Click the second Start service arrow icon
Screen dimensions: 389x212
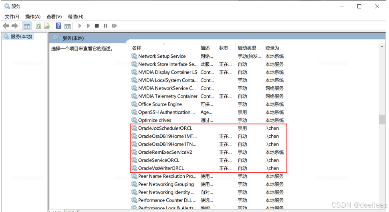pyautogui.click(x=88, y=26)
